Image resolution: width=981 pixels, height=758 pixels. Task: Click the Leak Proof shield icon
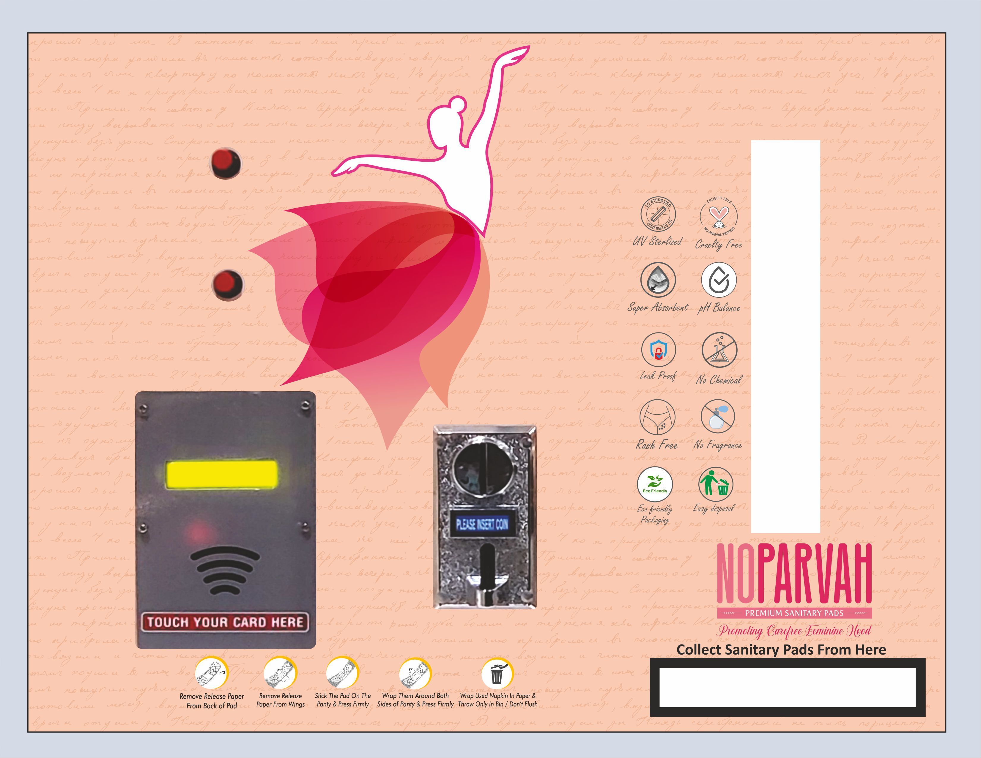pyautogui.click(x=658, y=350)
